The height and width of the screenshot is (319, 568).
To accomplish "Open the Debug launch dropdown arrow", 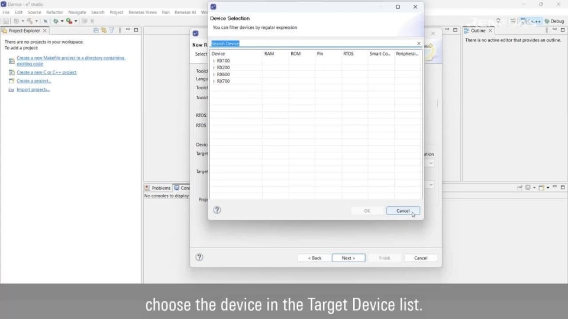I will [x=62, y=21].
